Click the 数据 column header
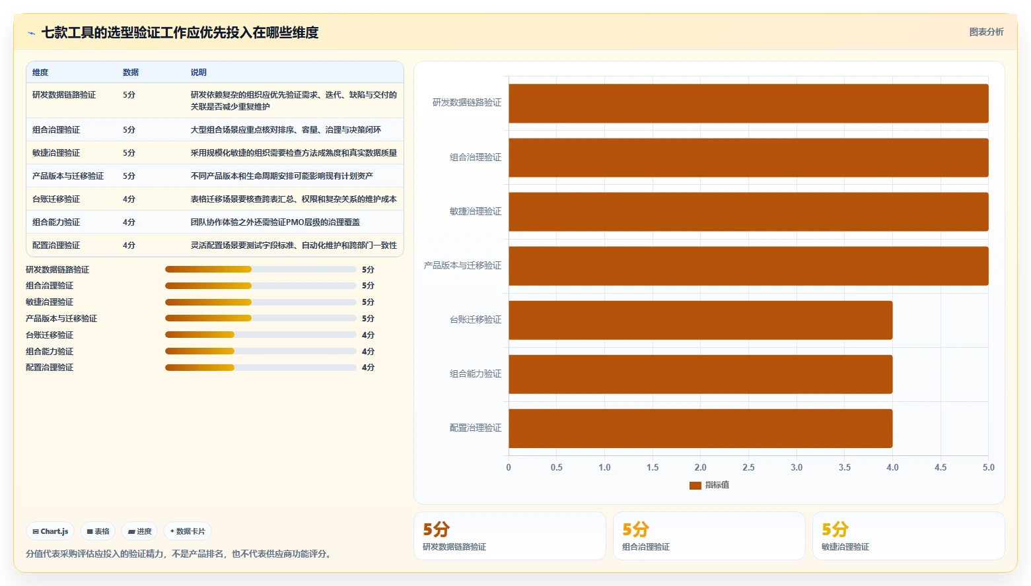 (x=131, y=73)
